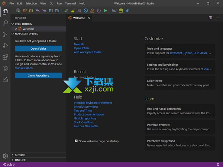This screenshot has width=223, height=167.
Task: Click the folder with green arrow icon
Action: tap(31, 10)
